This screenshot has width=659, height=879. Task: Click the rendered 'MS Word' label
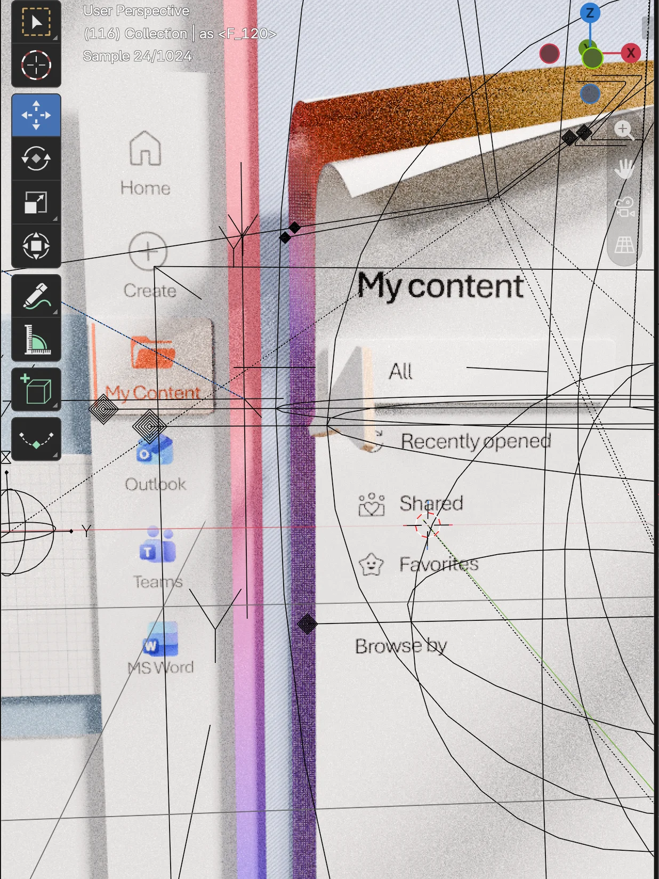(160, 667)
